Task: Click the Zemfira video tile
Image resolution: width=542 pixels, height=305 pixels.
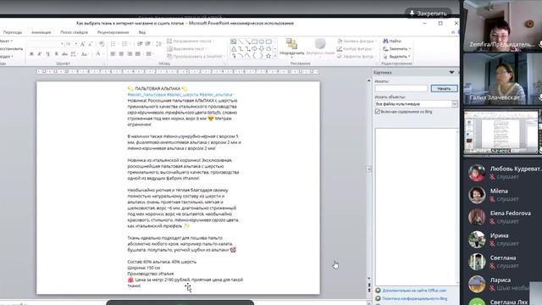Action: tap(502, 25)
